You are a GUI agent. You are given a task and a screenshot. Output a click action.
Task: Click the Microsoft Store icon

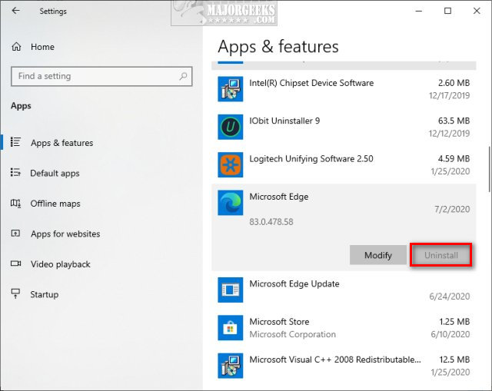tap(231, 328)
